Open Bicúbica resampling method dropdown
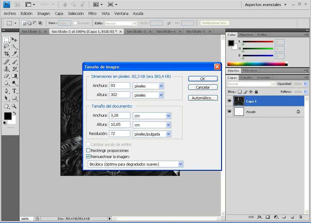This screenshot has width=311, height=223. pos(180,164)
